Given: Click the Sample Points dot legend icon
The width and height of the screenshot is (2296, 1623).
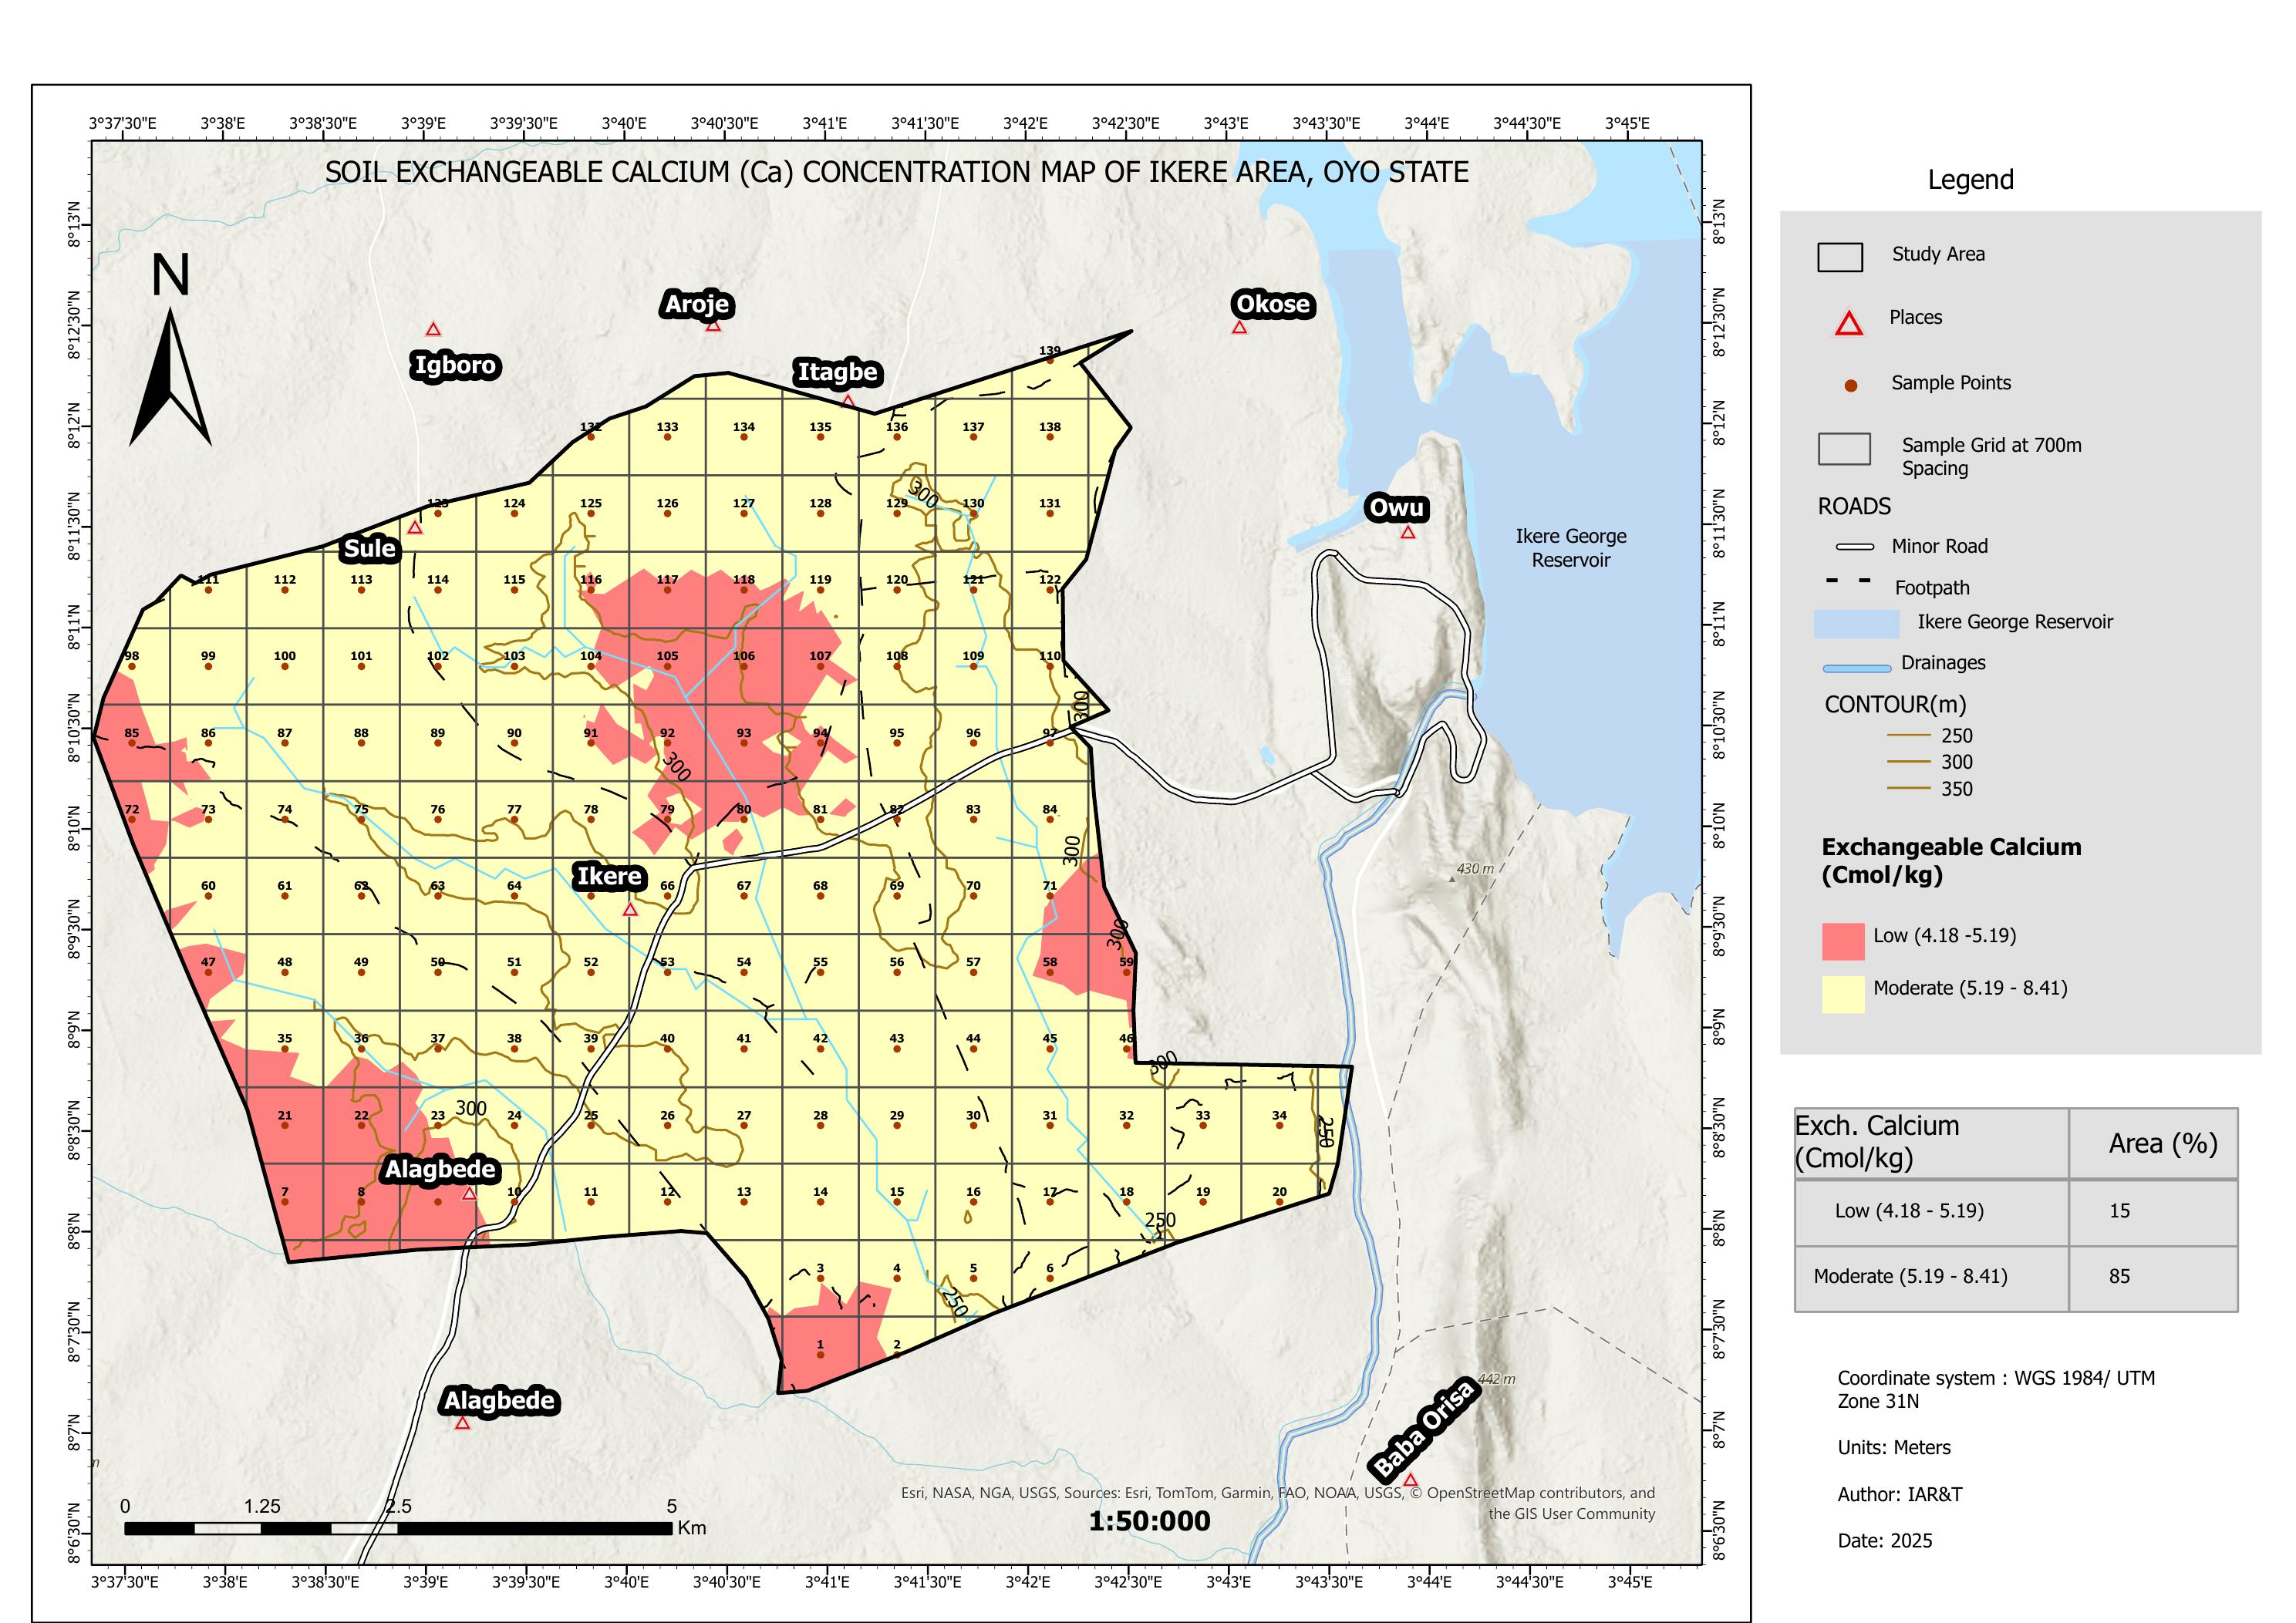Looking at the screenshot, I should pos(1850,385).
